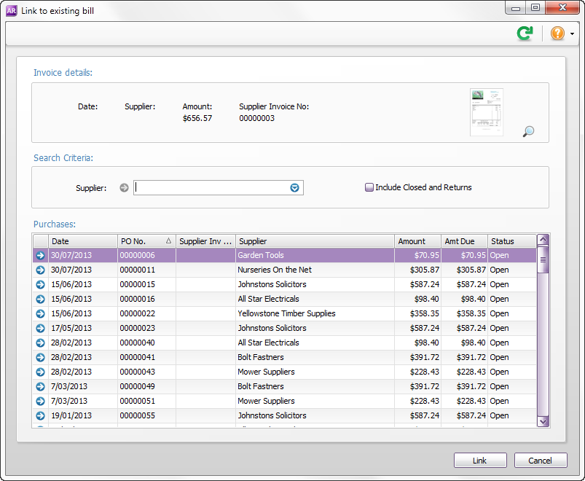Click the gray arrow icon beside Supplier field
The height and width of the screenshot is (481, 585).
[124, 188]
